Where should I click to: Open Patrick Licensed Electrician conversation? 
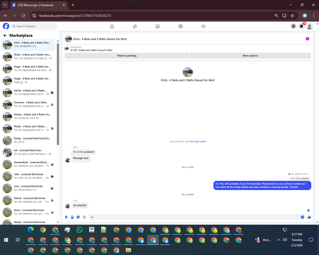pos(28,200)
